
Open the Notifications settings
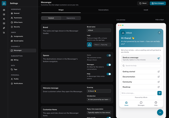(x=23, y=84)
